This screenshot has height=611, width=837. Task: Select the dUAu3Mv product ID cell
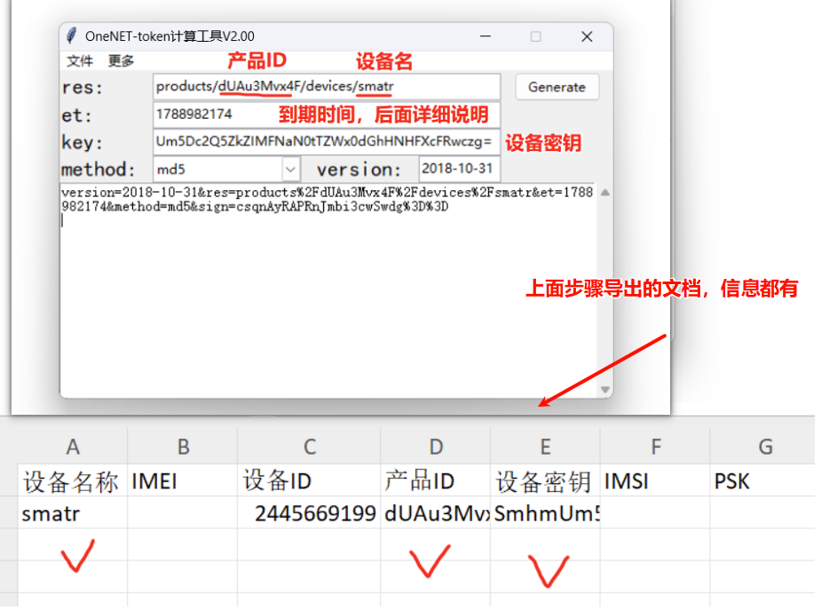[436, 513]
